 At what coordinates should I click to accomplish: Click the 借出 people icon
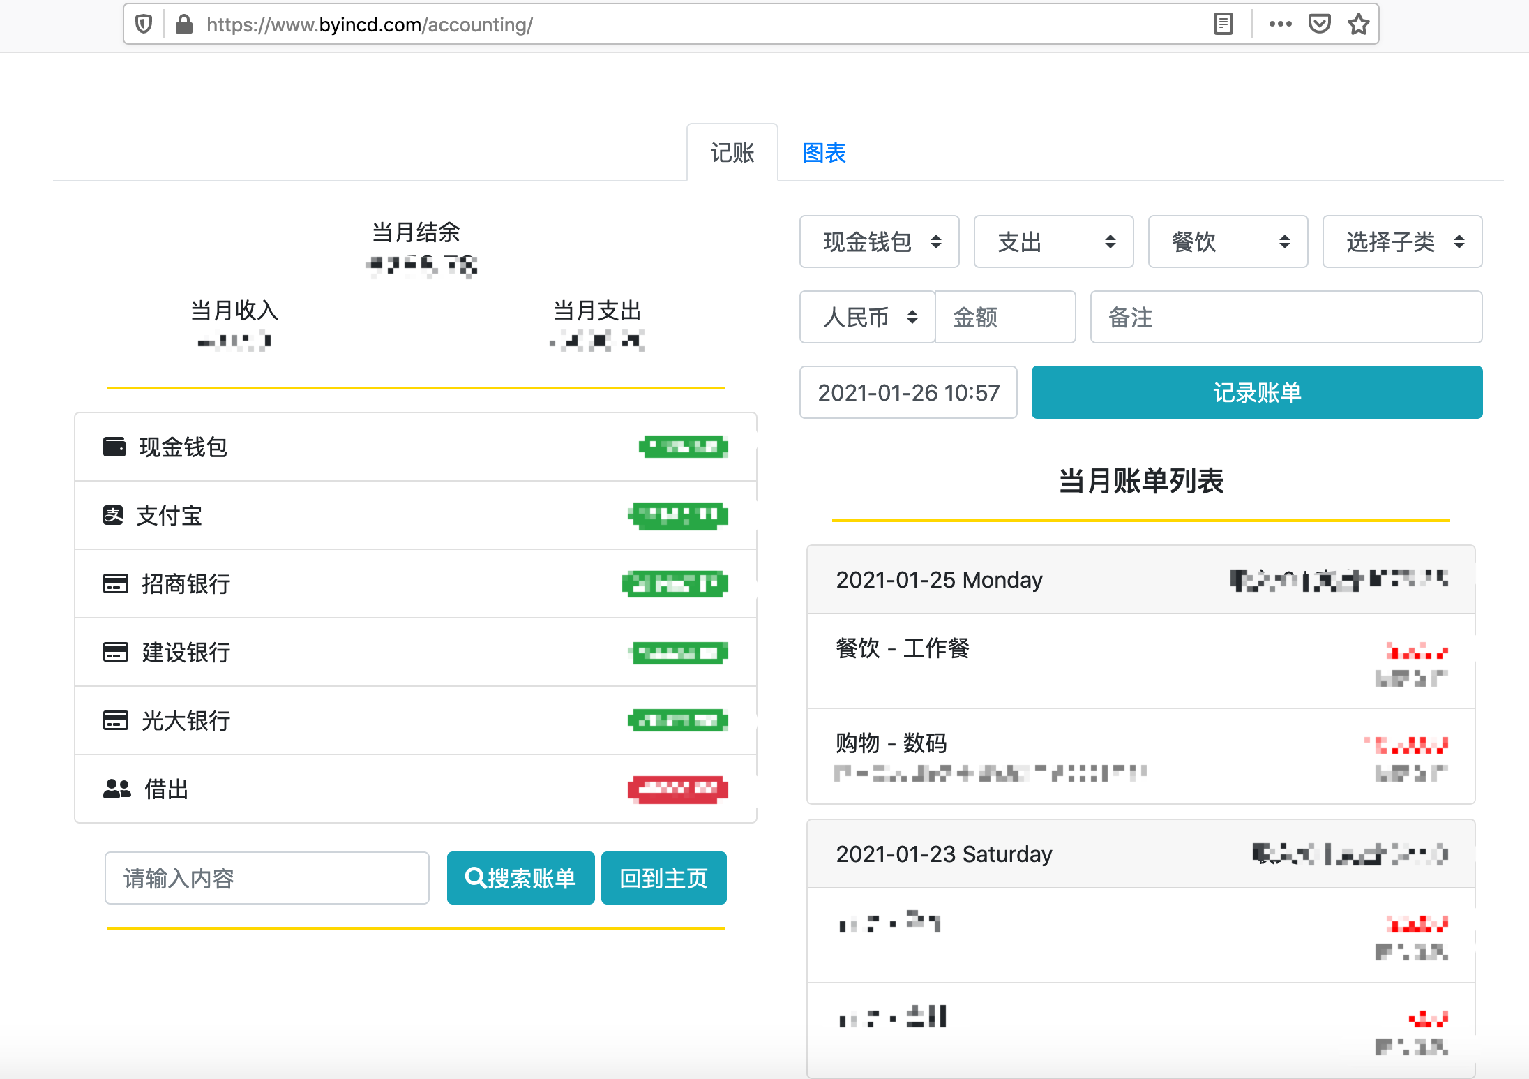click(116, 789)
